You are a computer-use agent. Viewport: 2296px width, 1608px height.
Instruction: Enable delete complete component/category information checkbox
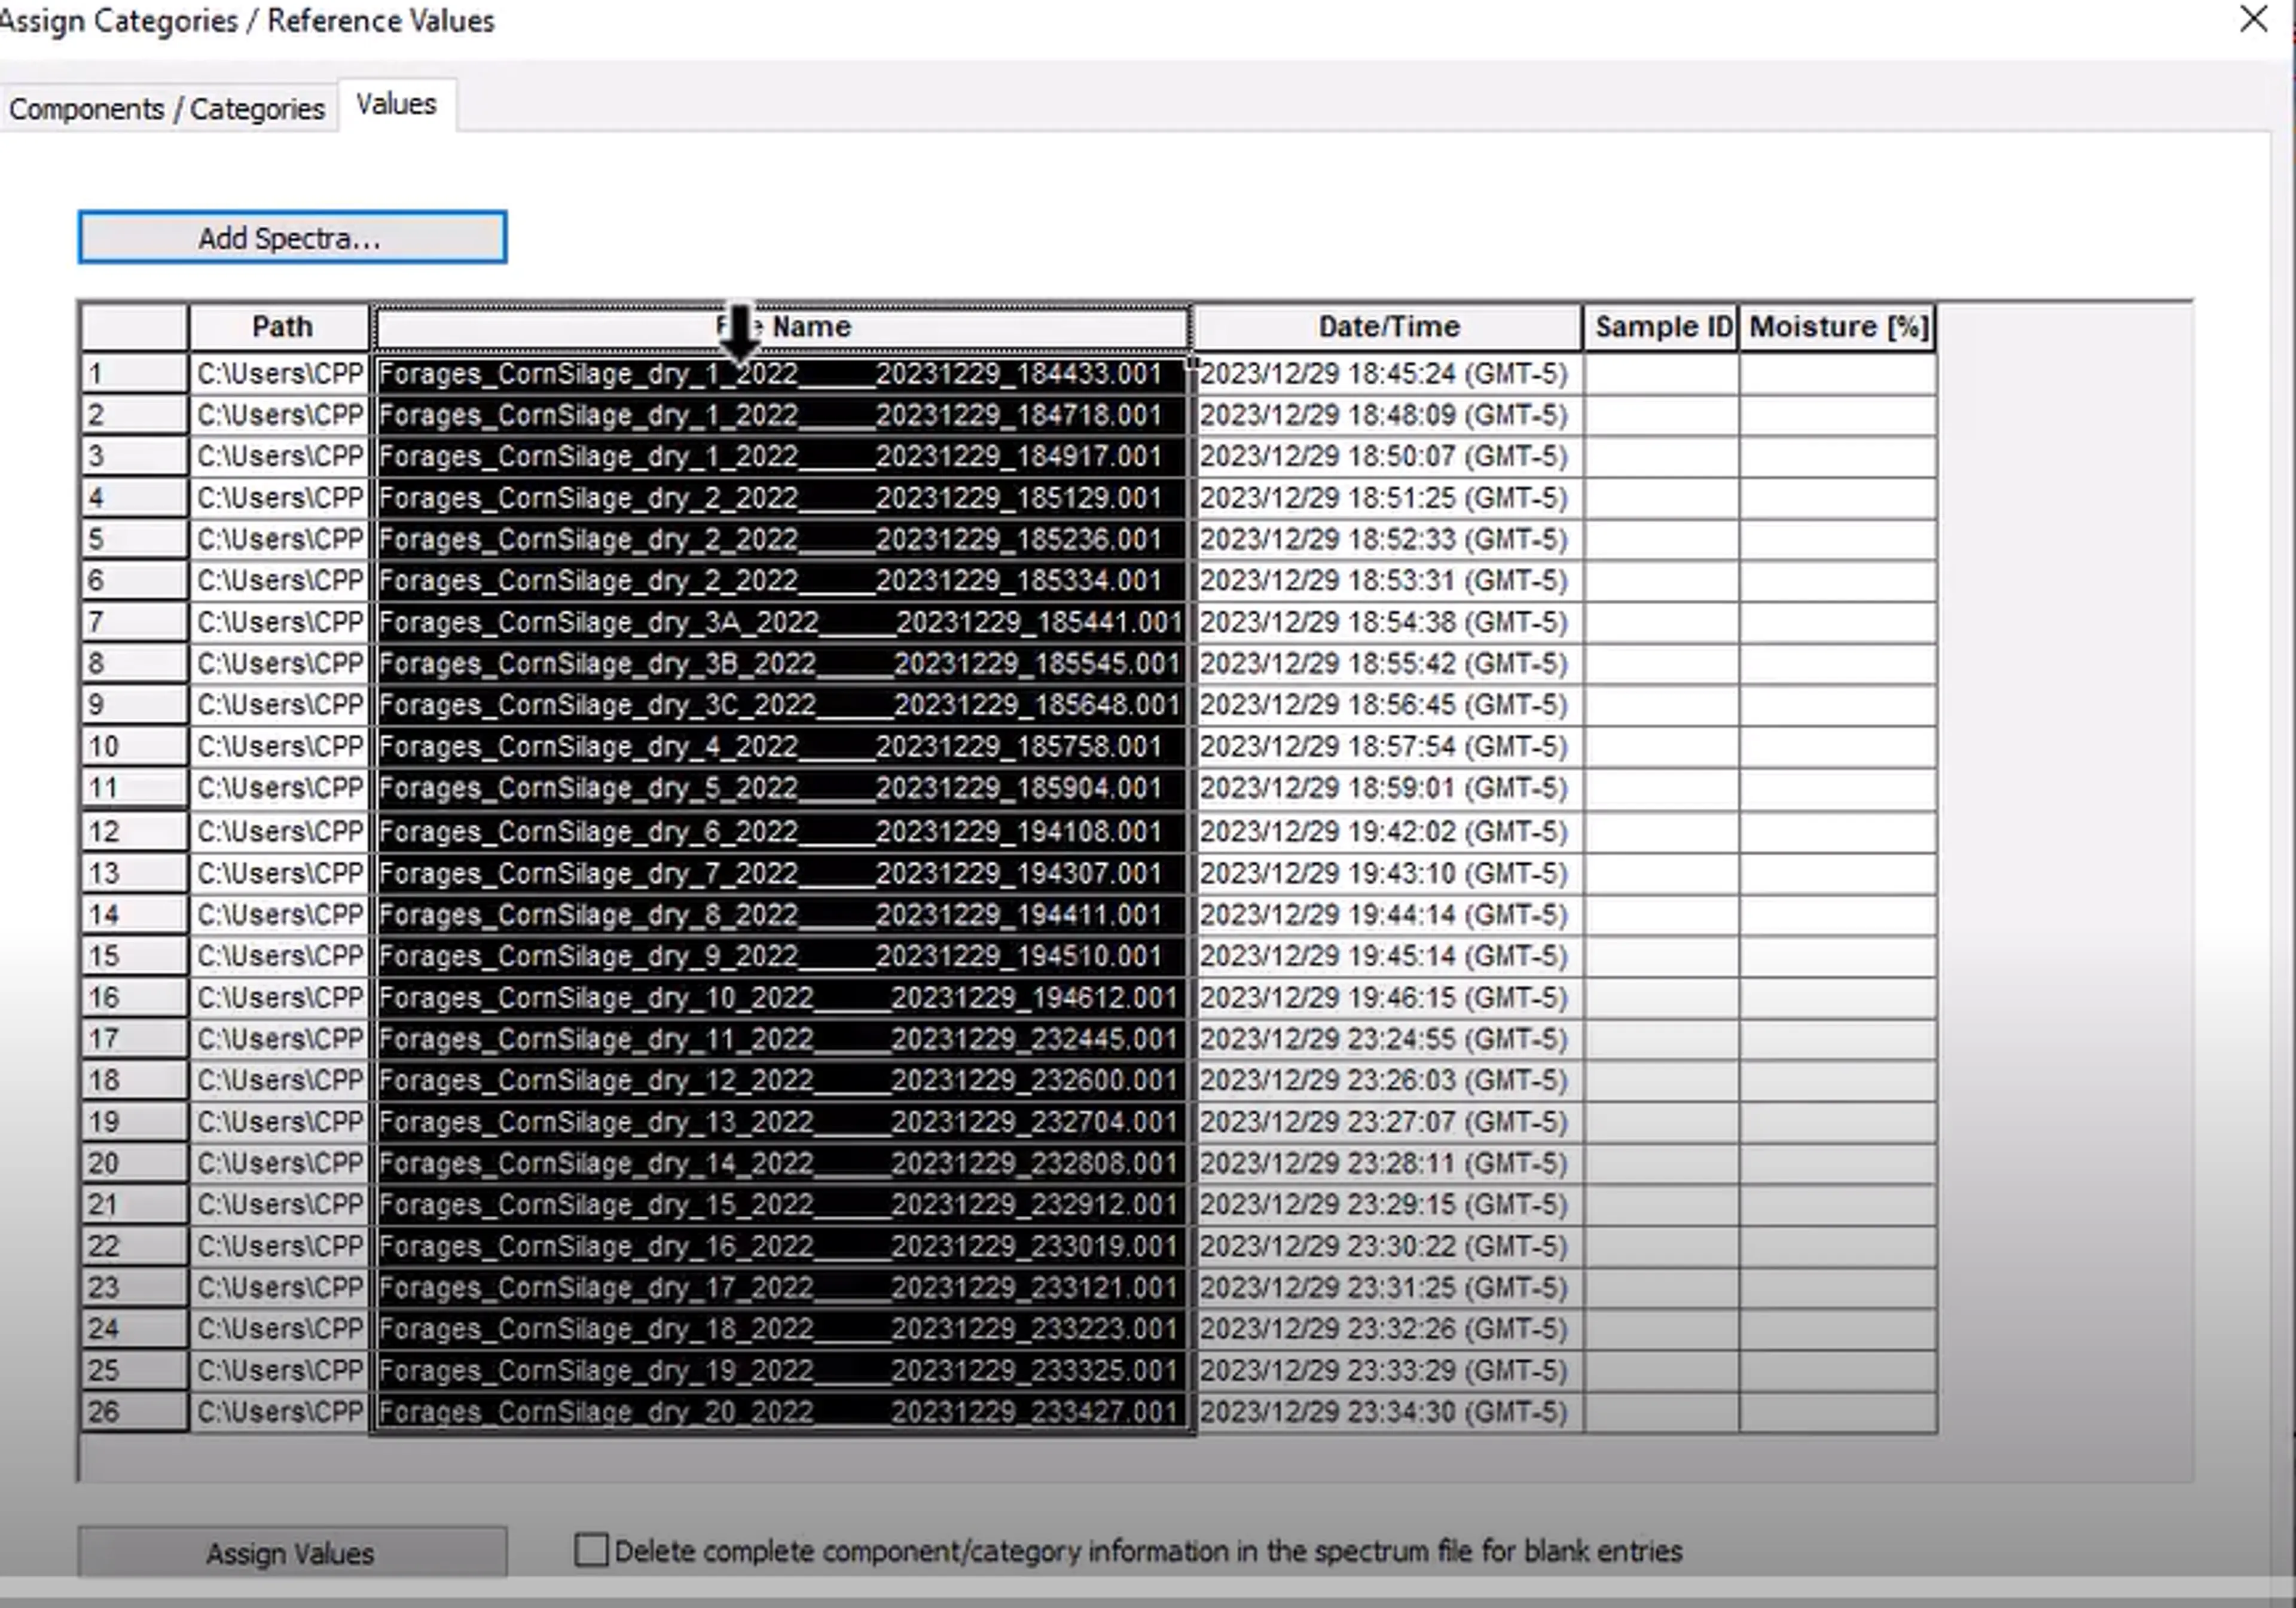point(591,1550)
